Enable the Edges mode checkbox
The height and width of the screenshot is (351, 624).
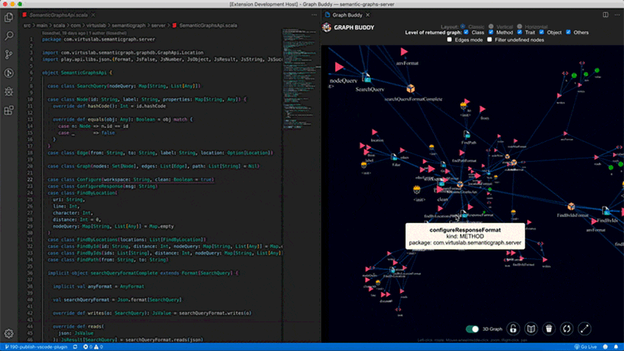[x=449, y=40]
